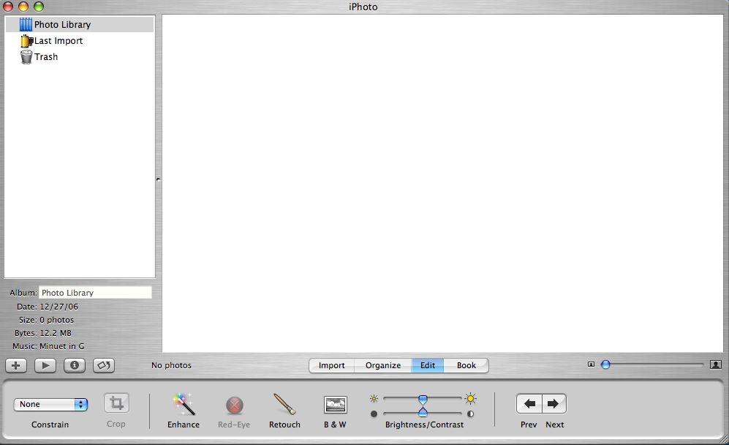Viewport: 729px width, 445px height.
Task: Go to the previous photo with left arrow
Action: (x=529, y=403)
